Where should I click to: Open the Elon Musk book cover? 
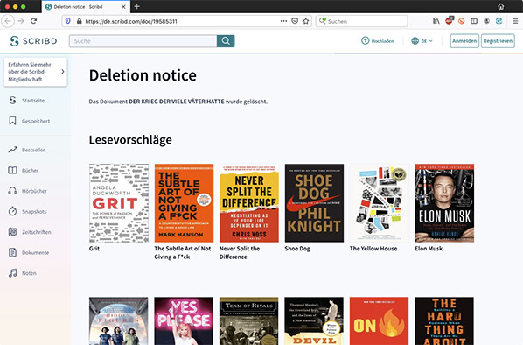[x=444, y=203]
